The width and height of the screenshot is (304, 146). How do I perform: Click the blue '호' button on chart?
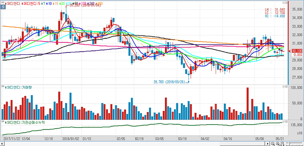[x=3, y=7]
